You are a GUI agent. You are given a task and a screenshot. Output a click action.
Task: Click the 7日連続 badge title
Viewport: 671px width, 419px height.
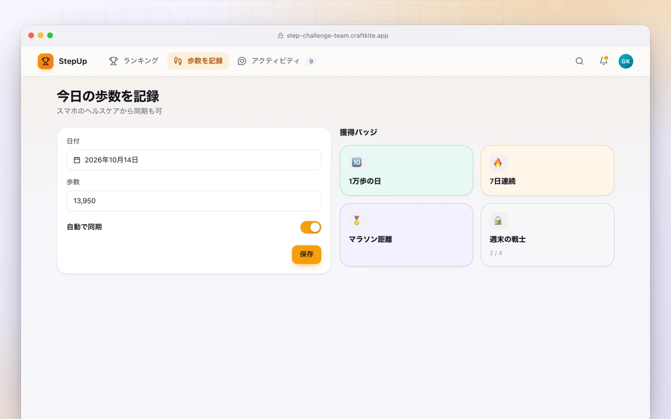(x=503, y=181)
